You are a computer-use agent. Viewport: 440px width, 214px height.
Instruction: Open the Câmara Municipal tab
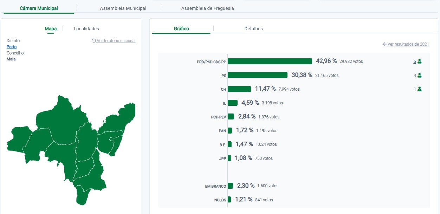coord(39,8)
